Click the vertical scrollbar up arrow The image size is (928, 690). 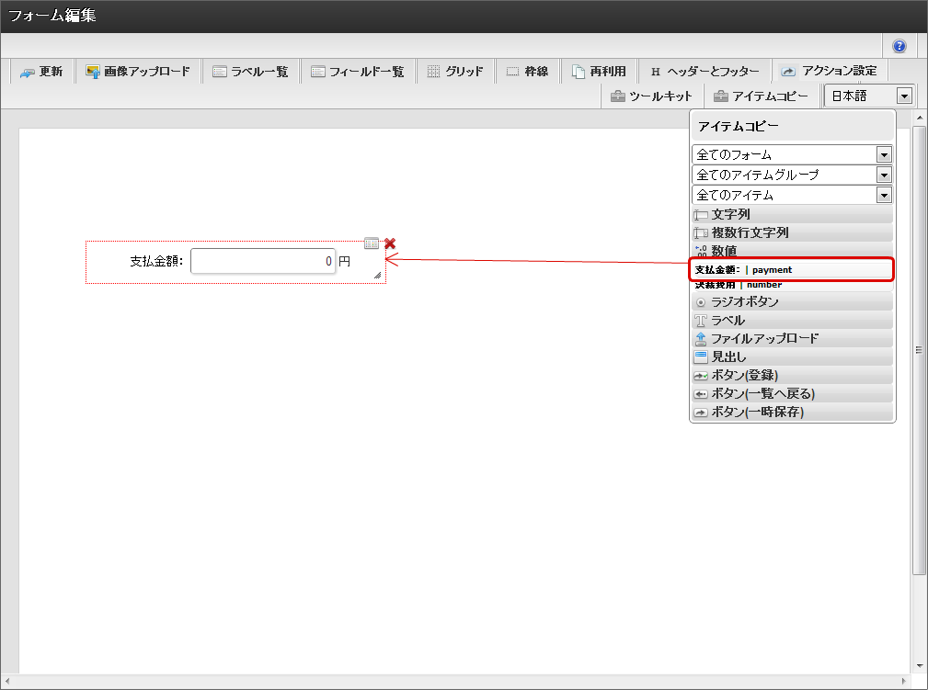tap(919, 118)
